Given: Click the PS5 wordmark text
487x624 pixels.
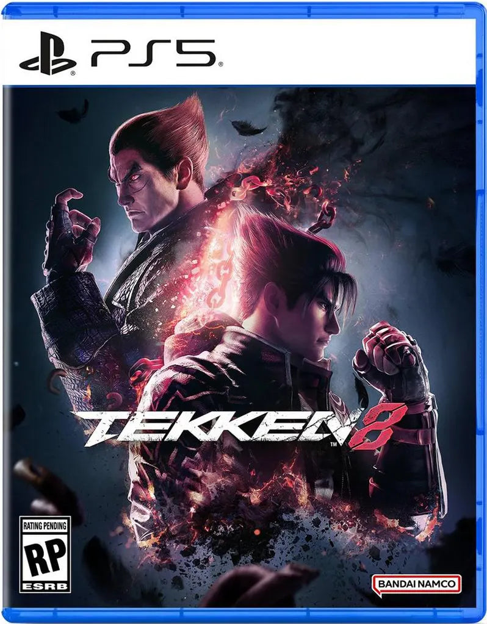Looking at the screenshot, I should tap(153, 53).
